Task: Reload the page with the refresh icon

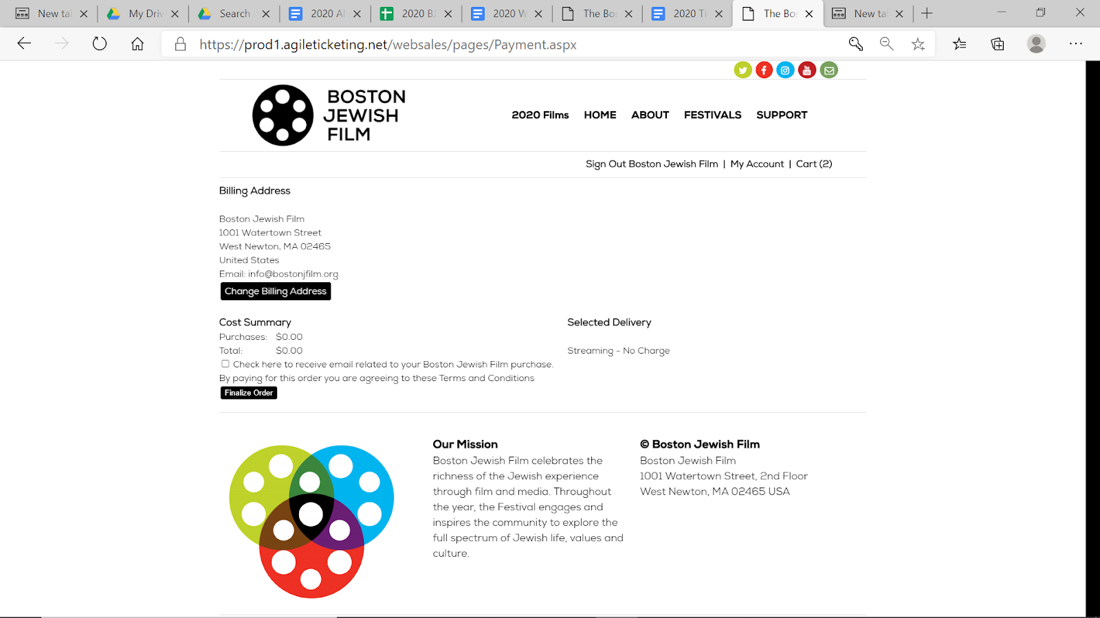Action: point(100,44)
